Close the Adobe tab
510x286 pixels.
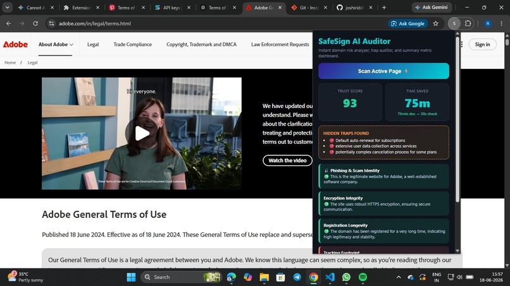coord(280,8)
